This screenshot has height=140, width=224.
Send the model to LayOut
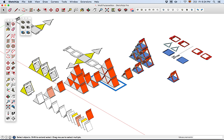pos(132,10)
